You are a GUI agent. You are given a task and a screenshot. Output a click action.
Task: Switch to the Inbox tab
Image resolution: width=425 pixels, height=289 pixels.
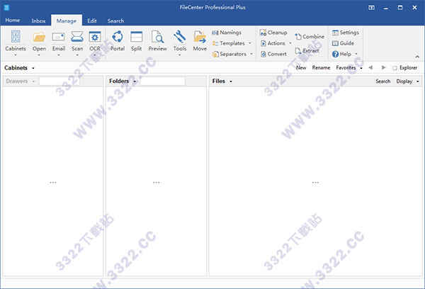coord(38,21)
